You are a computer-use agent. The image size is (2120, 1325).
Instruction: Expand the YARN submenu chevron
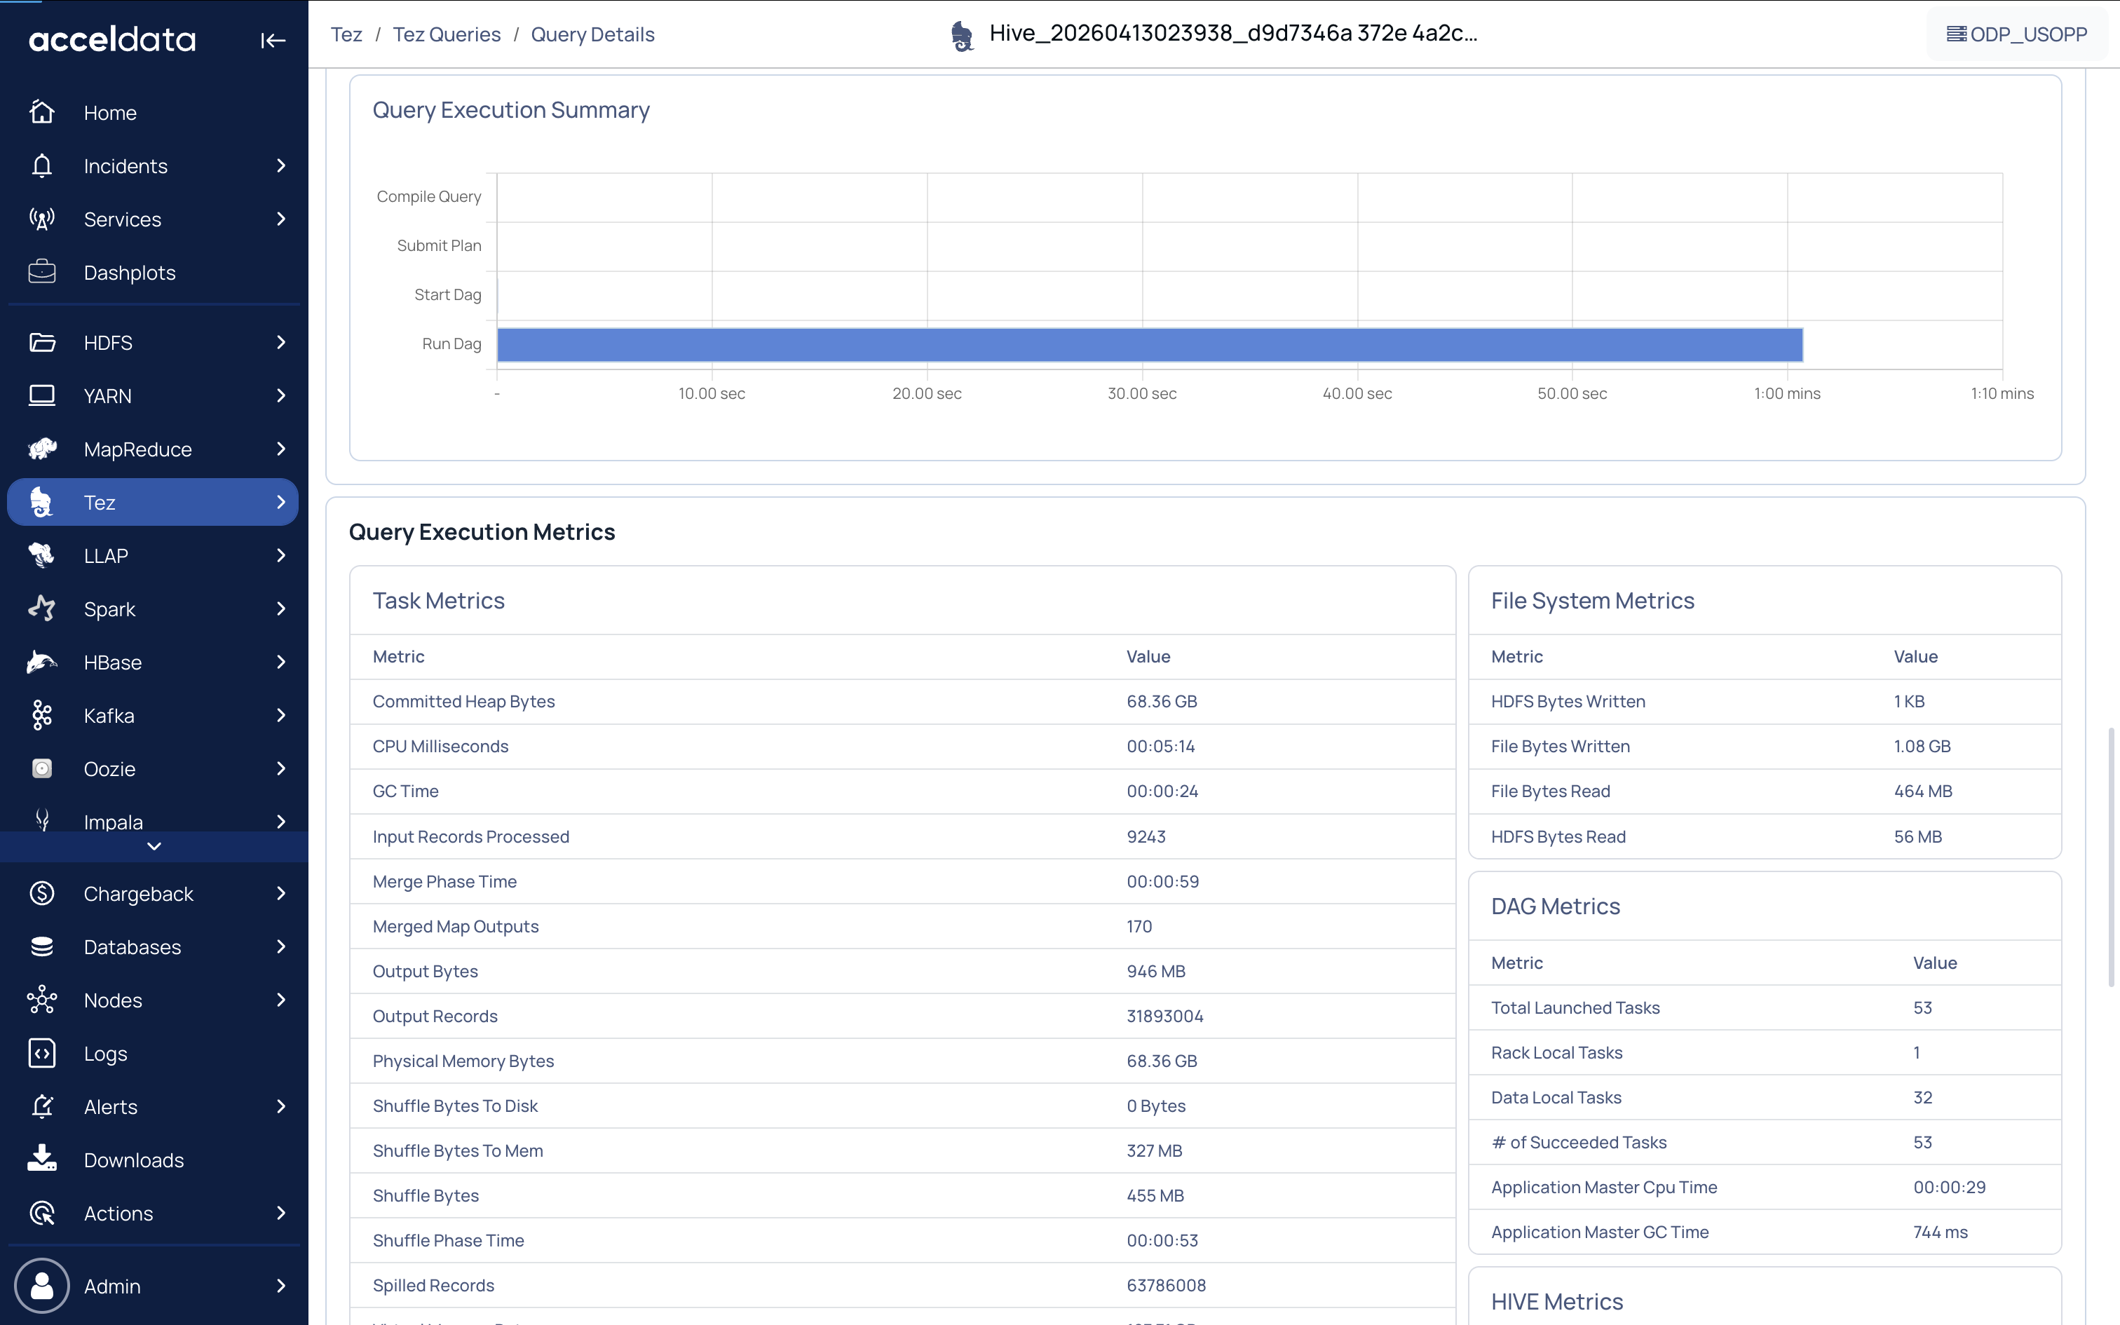click(281, 396)
